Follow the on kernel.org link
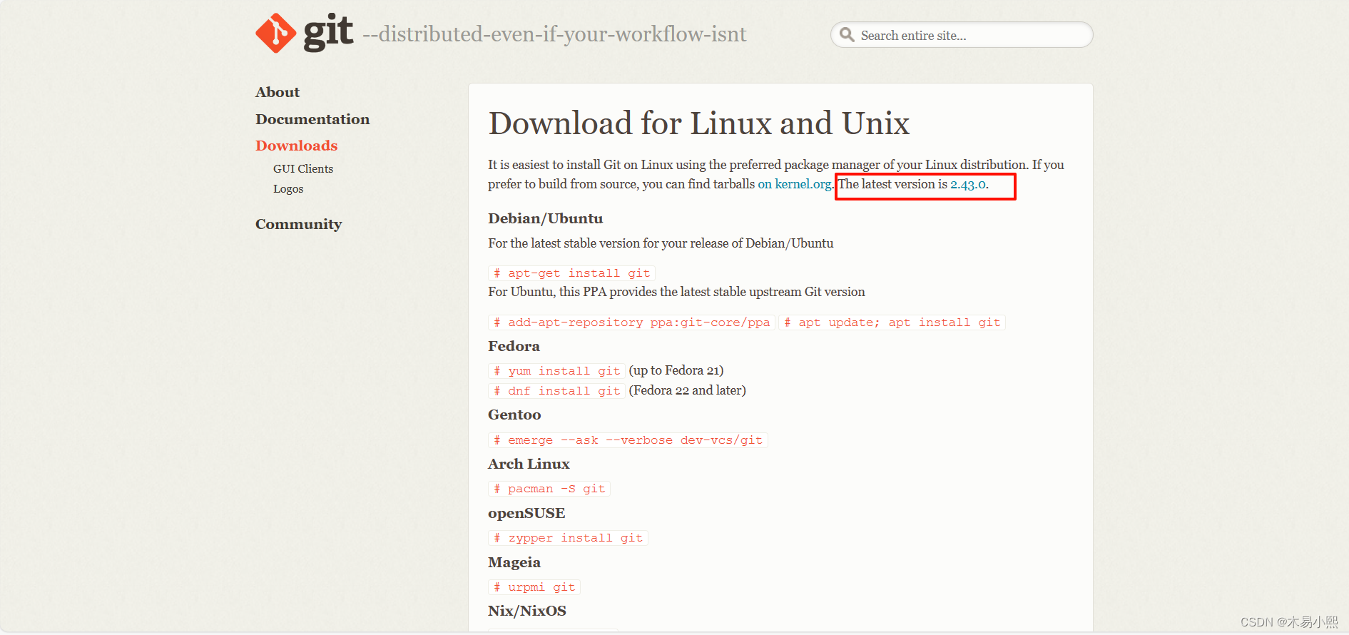 795,184
